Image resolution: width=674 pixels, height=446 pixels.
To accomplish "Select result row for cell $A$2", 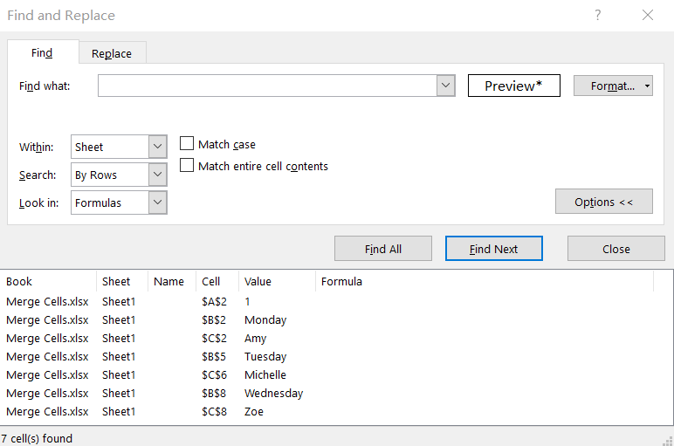I will click(336, 302).
